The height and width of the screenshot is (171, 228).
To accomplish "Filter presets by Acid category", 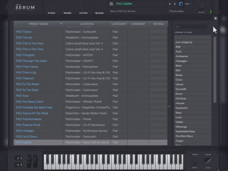I will pos(193,51).
